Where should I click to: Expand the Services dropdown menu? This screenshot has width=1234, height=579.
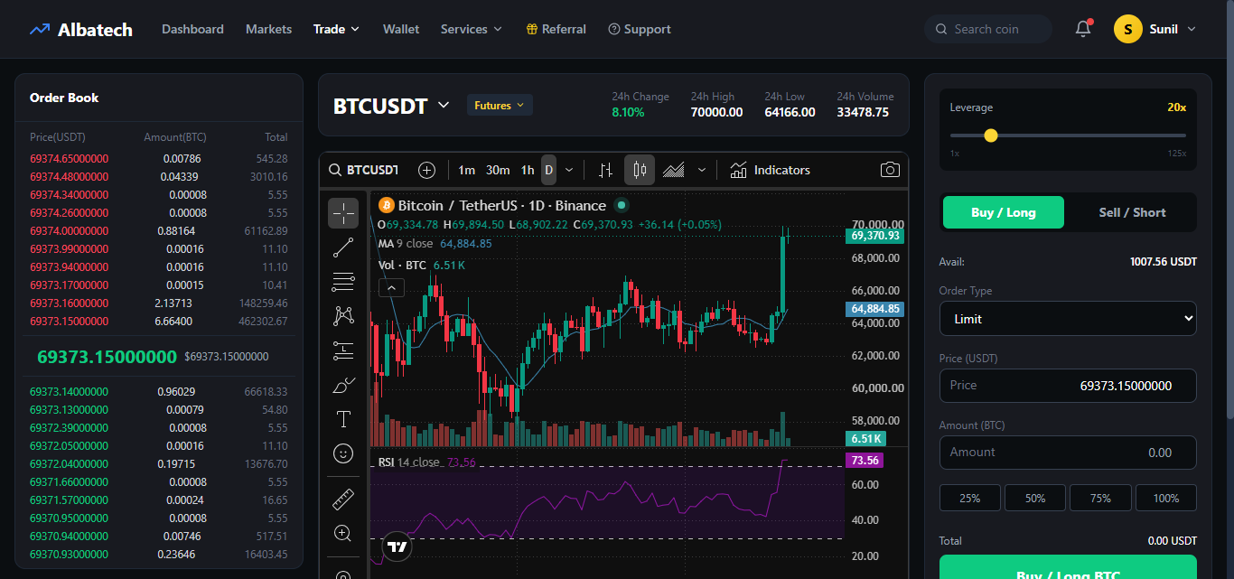click(x=471, y=29)
